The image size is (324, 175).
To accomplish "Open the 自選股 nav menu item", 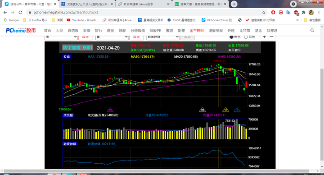I will click(73, 30).
